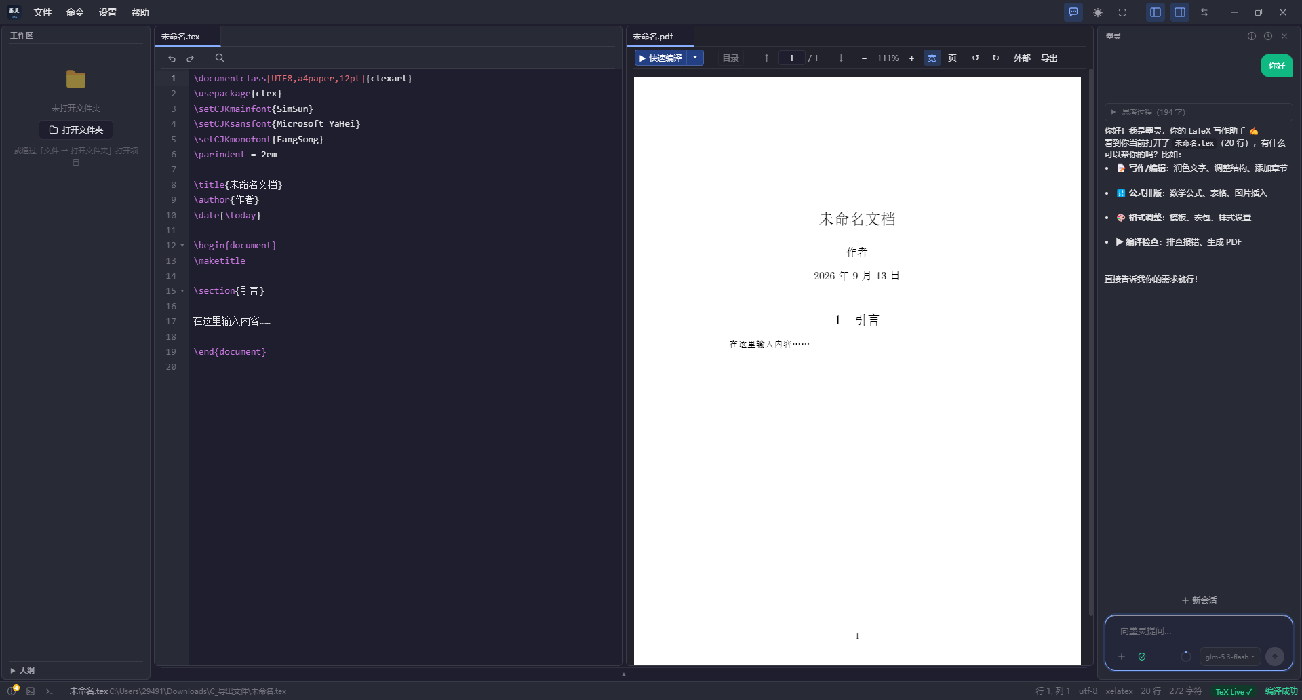The height and width of the screenshot is (700, 1302).
Task: Rotate PDF counterclockwise
Action: click(x=975, y=58)
